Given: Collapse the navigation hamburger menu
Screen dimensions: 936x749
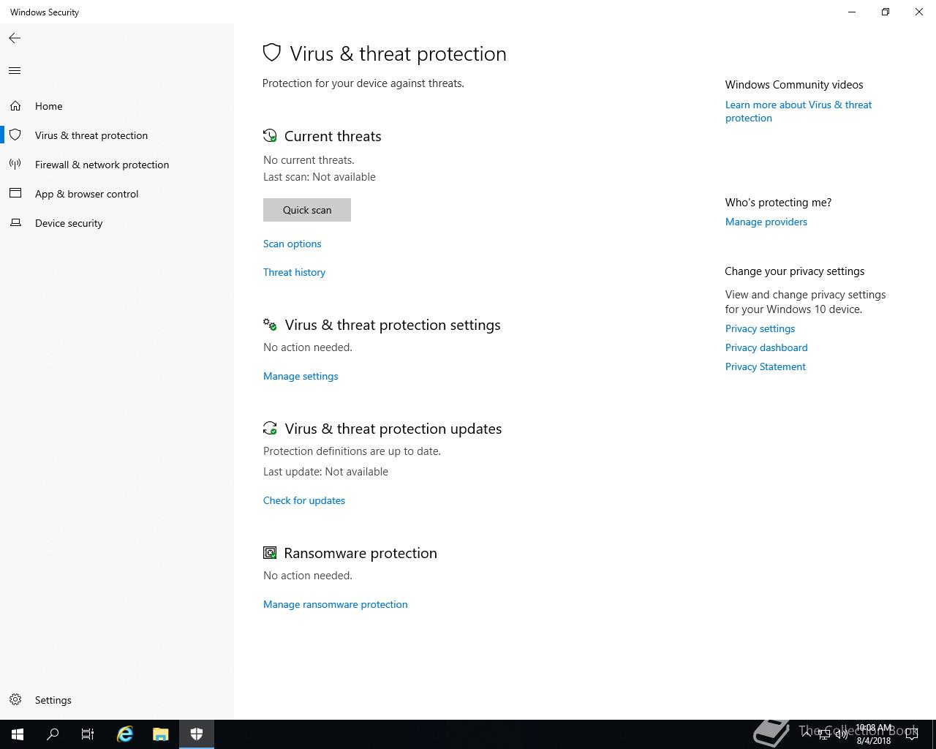Looking at the screenshot, I should click(15, 71).
